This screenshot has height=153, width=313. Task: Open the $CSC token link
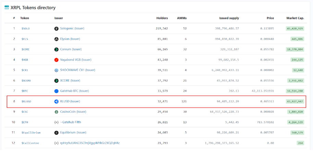click(x=25, y=112)
